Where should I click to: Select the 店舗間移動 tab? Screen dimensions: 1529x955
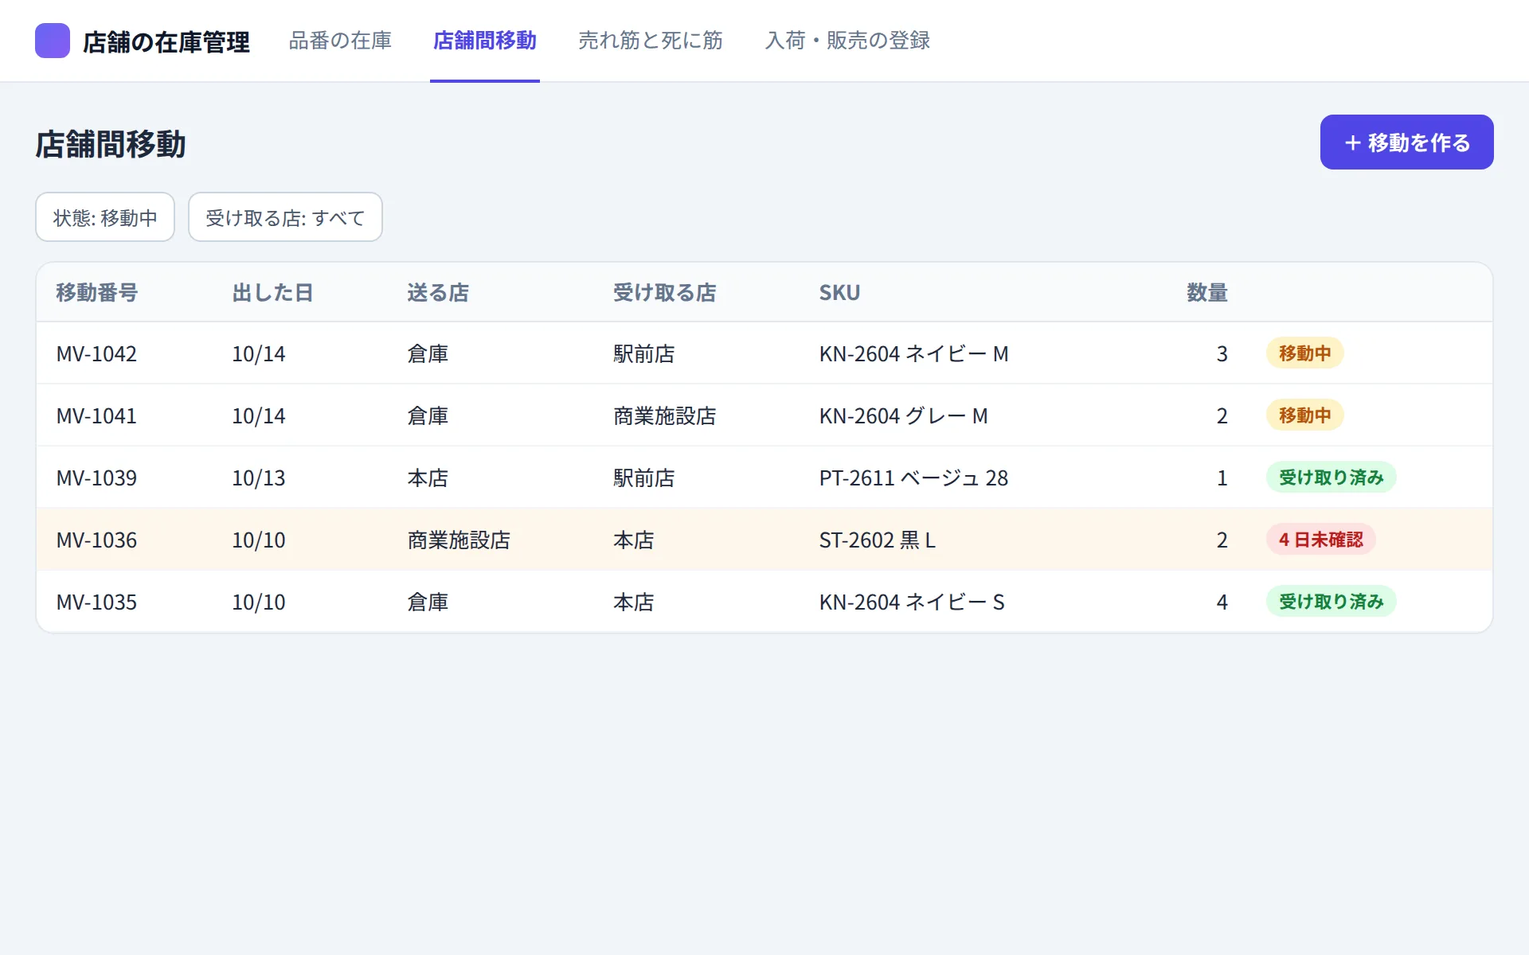point(485,41)
